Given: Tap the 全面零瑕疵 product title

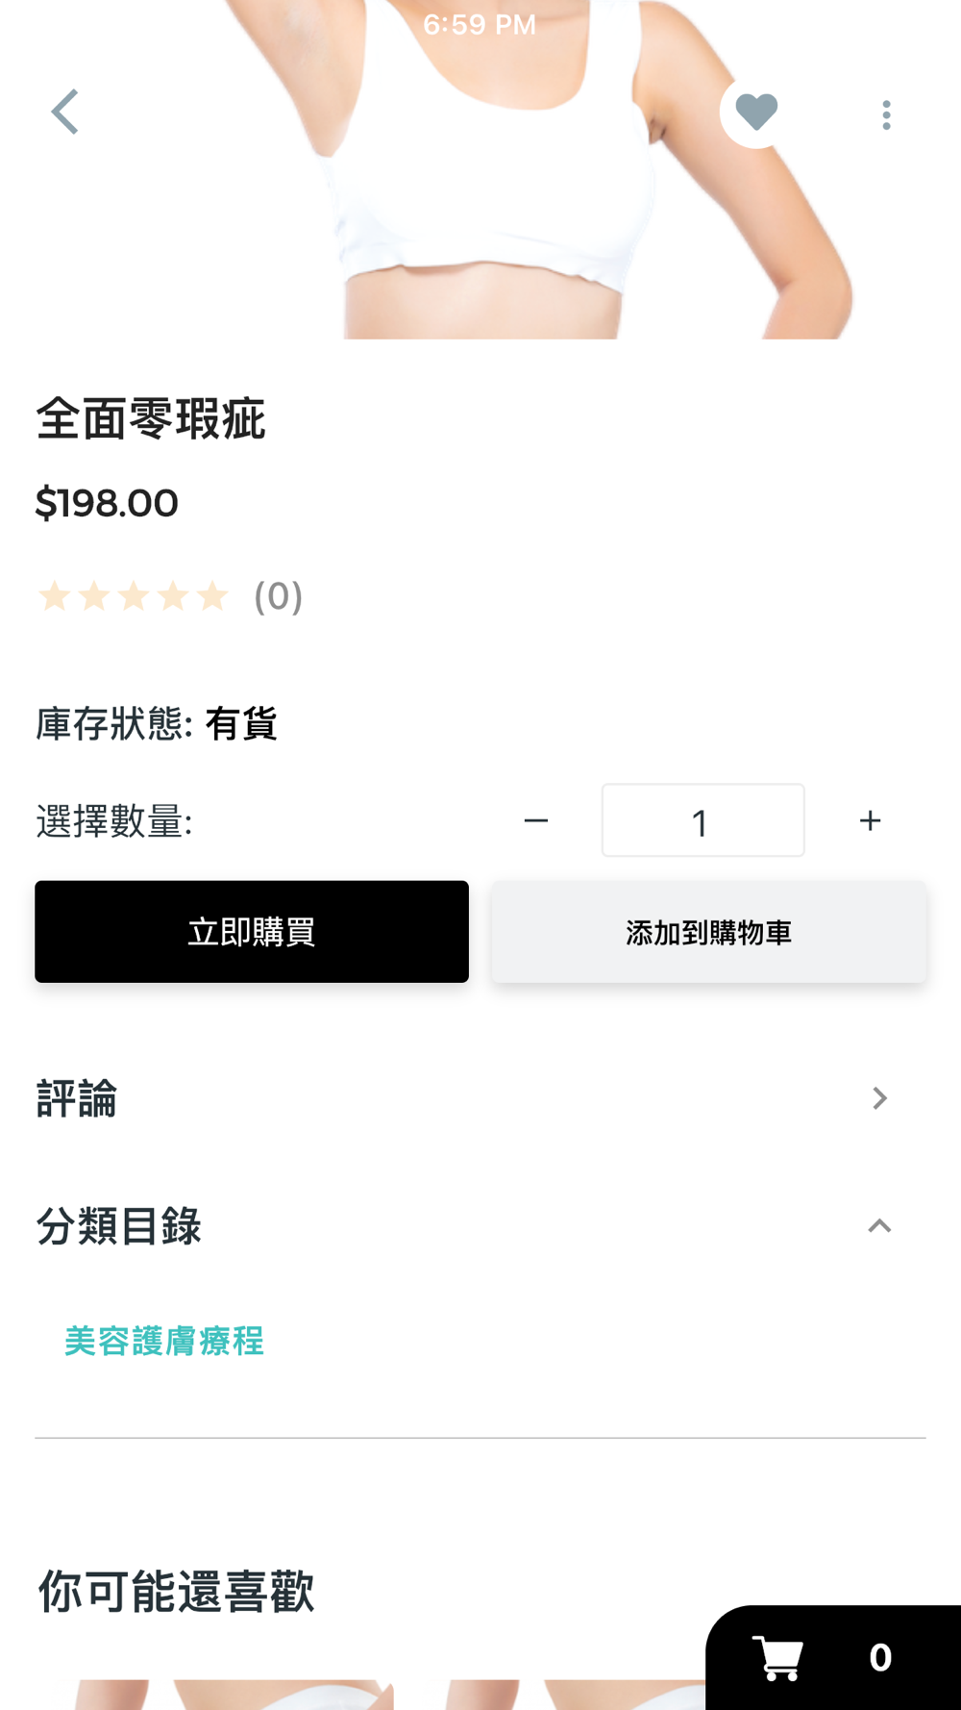Looking at the screenshot, I should (x=151, y=420).
